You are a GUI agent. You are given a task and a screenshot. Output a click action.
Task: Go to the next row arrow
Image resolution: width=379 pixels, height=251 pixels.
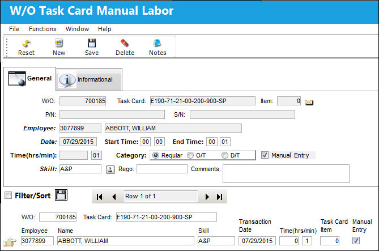207,197
